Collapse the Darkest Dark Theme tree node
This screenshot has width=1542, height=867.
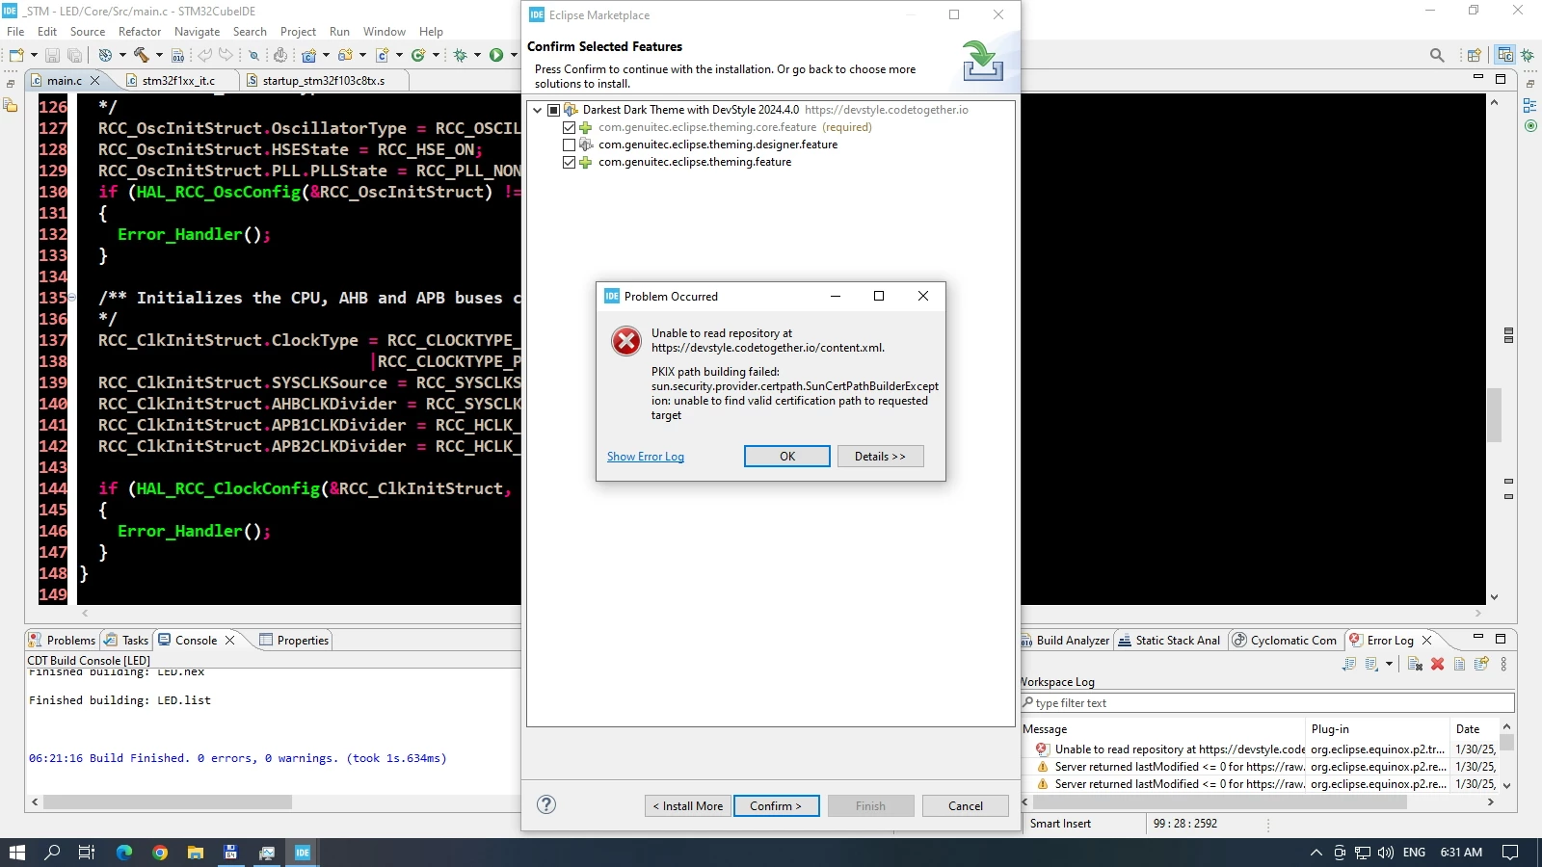click(537, 110)
